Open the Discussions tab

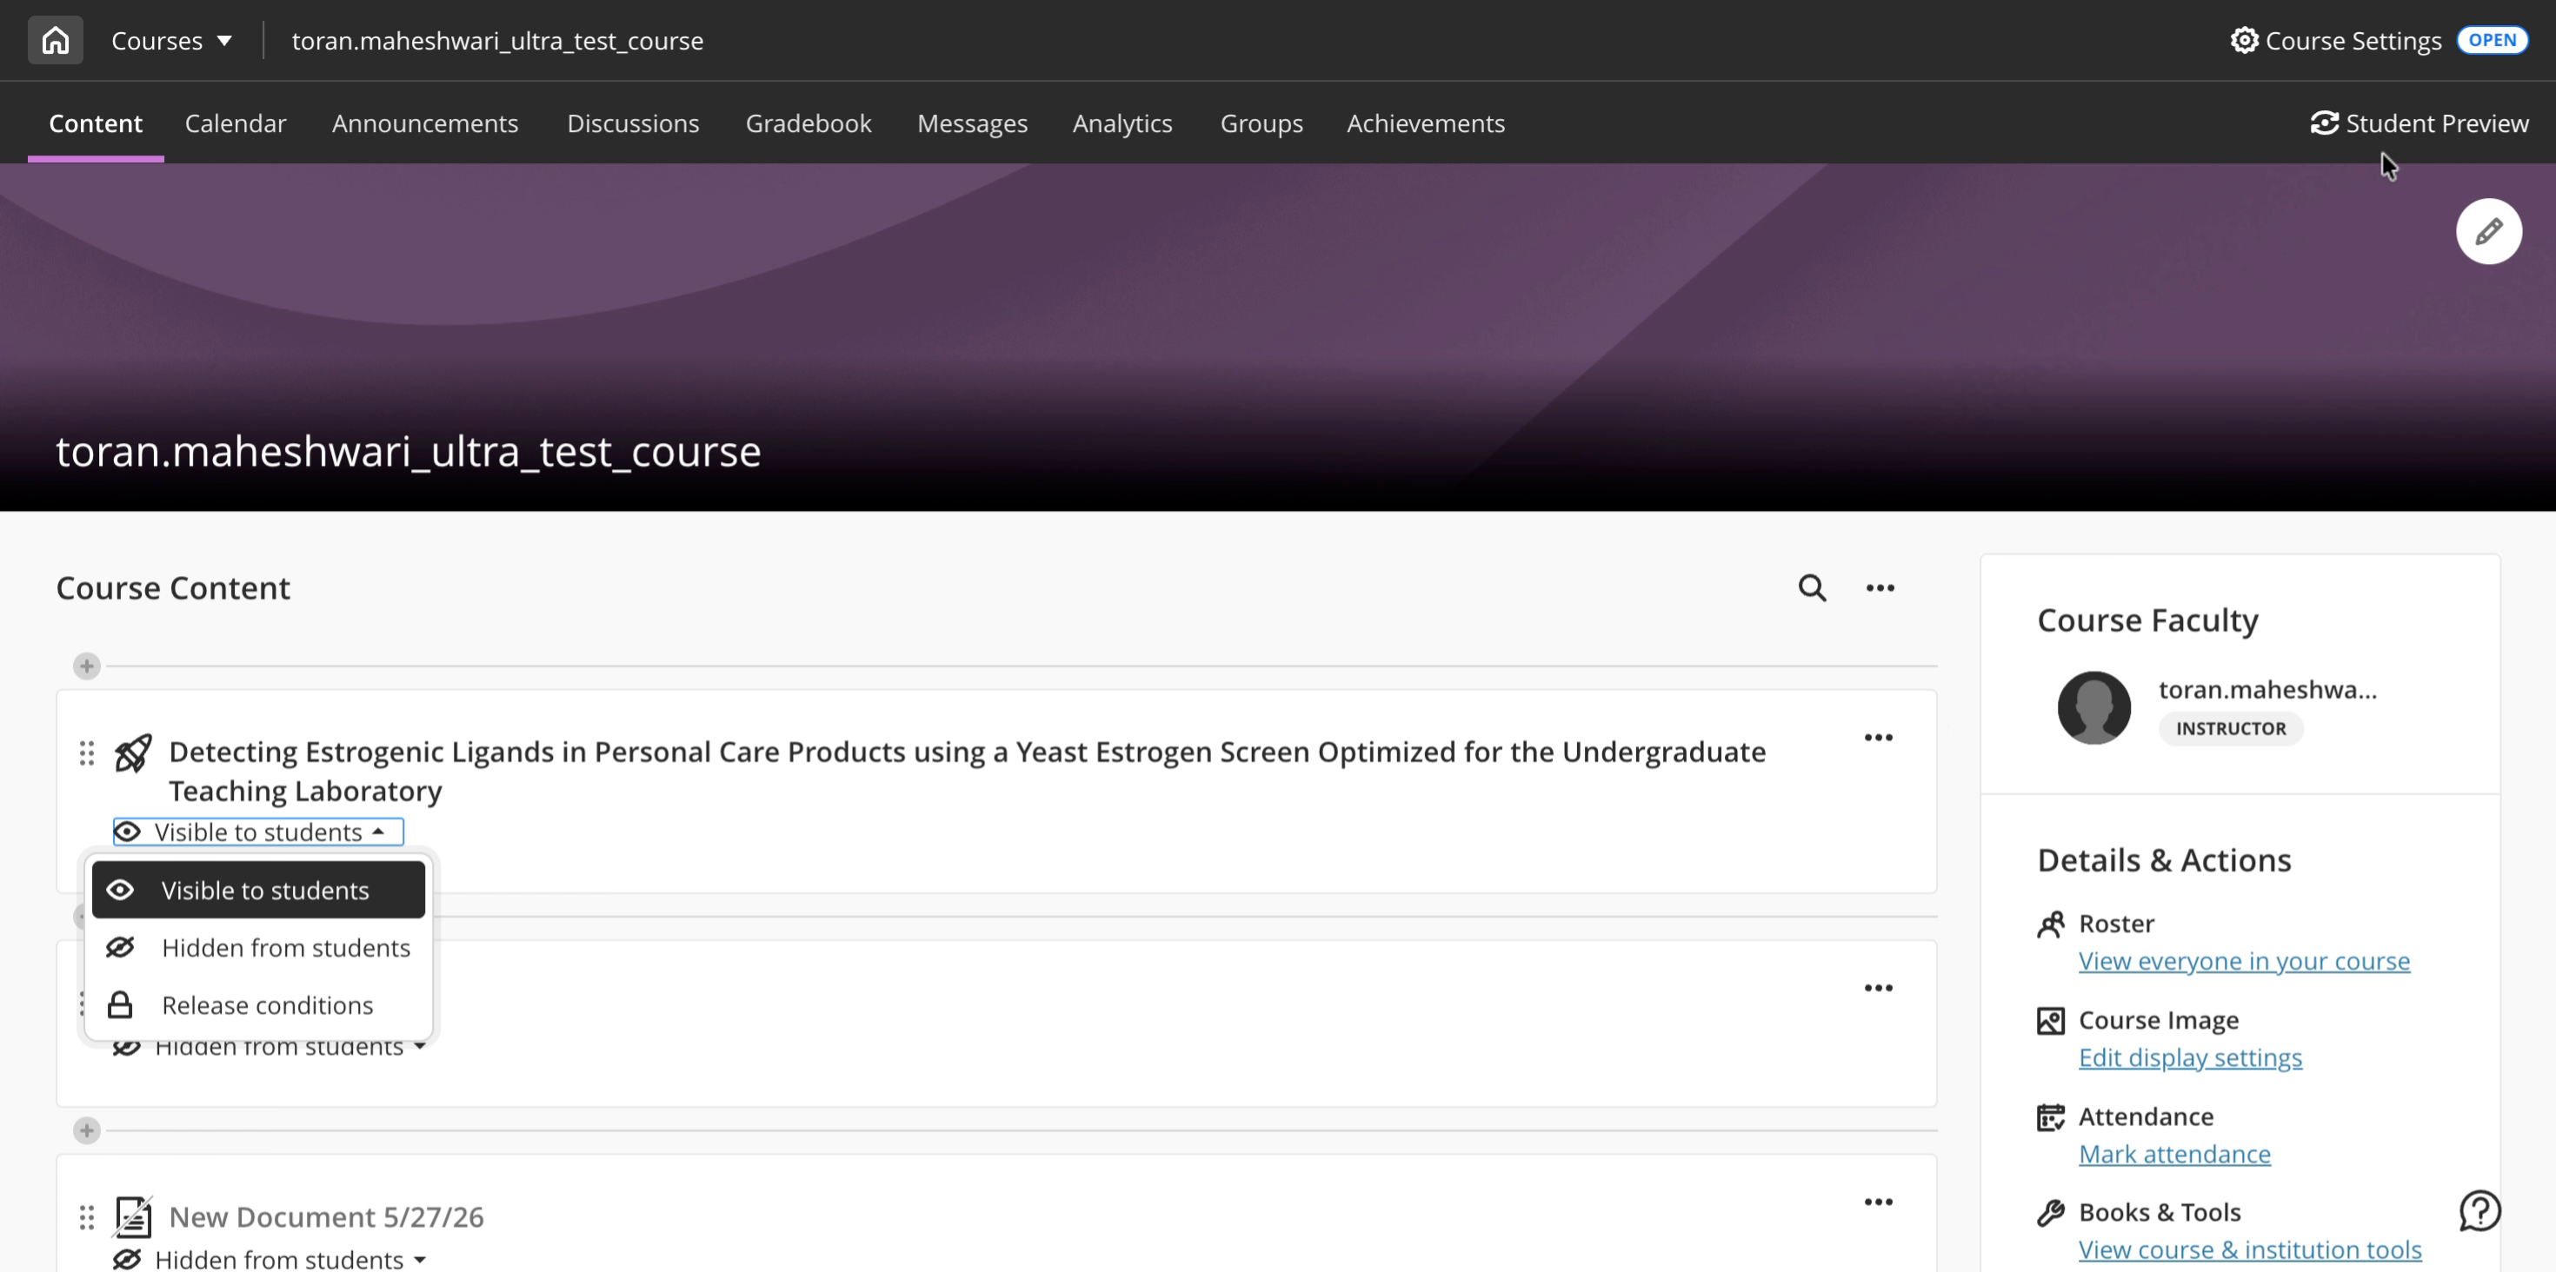coord(632,123)
